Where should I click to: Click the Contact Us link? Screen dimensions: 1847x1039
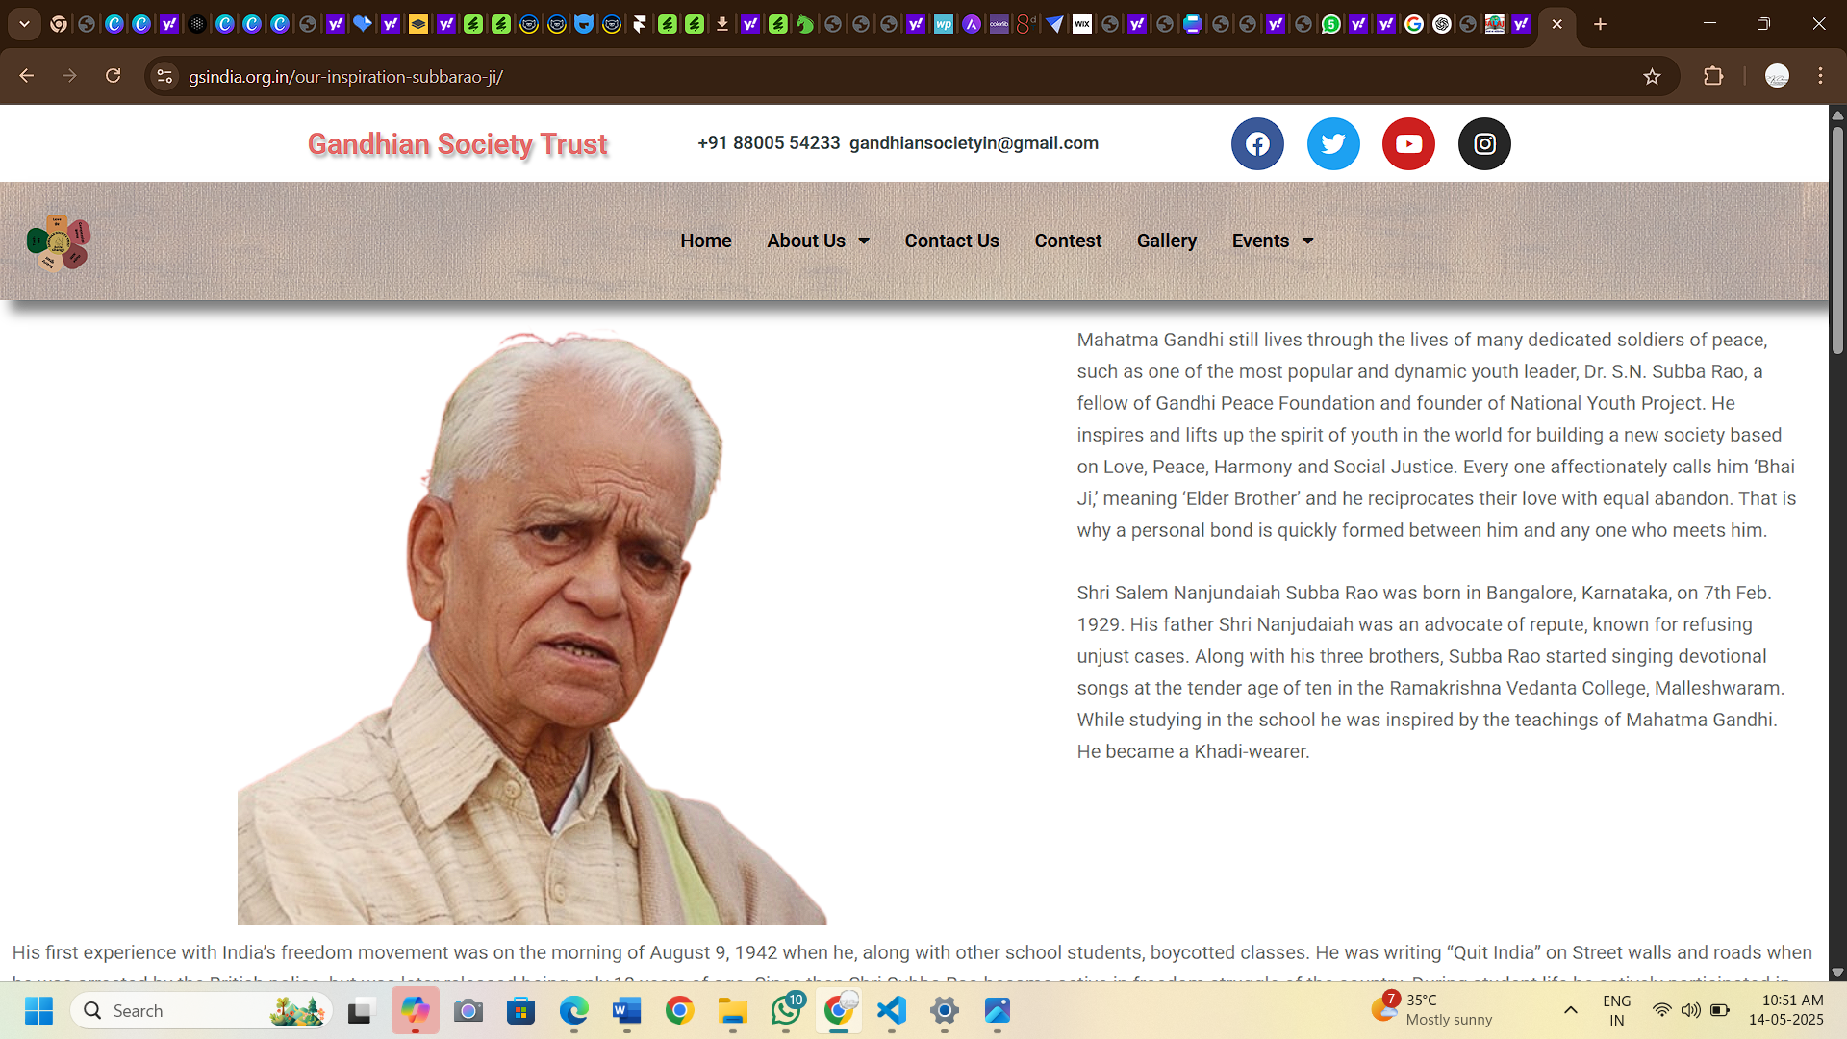[x=951, y=241]
